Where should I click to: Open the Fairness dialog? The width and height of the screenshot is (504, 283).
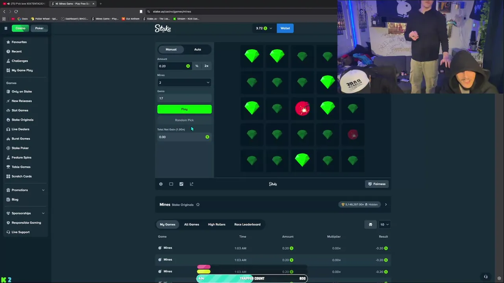tap(377, 184)
